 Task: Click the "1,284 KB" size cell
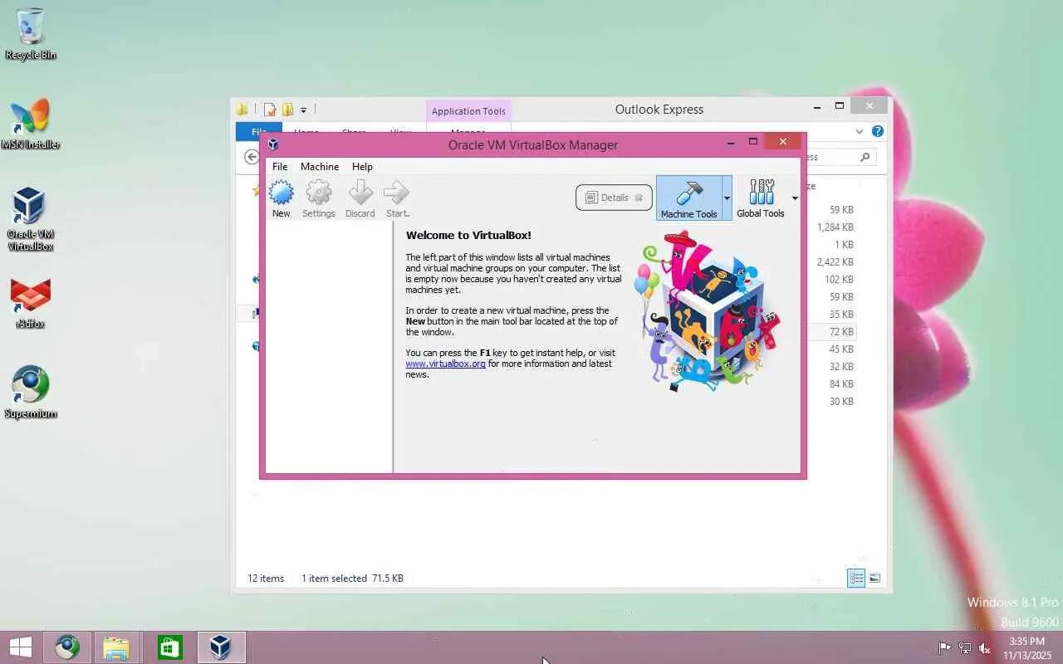tap(835, 227)
